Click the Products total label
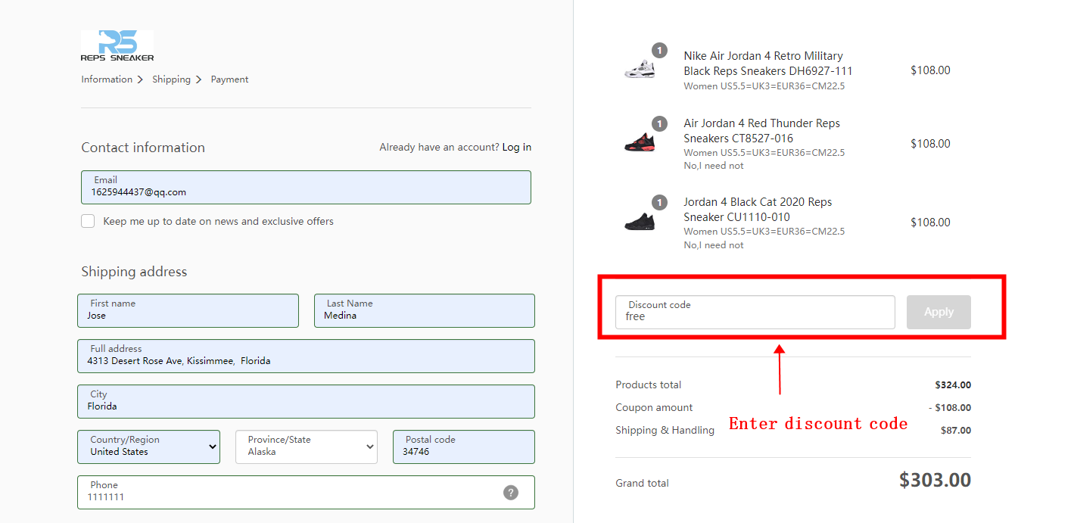 pyautogui.click(x=649, y=385)
